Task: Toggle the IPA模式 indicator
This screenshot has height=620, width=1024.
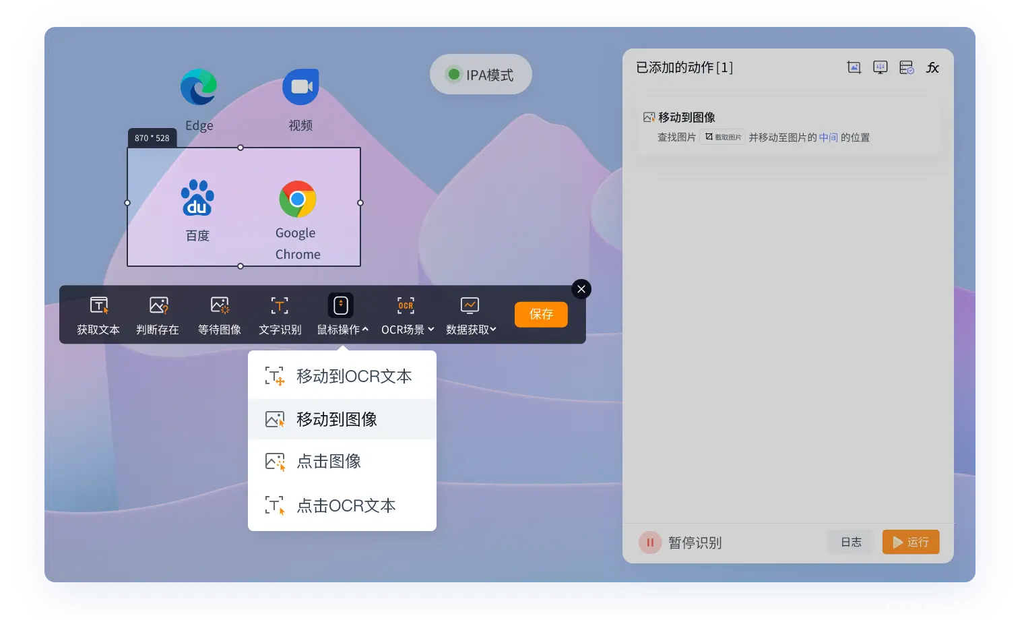Action: 481,74
